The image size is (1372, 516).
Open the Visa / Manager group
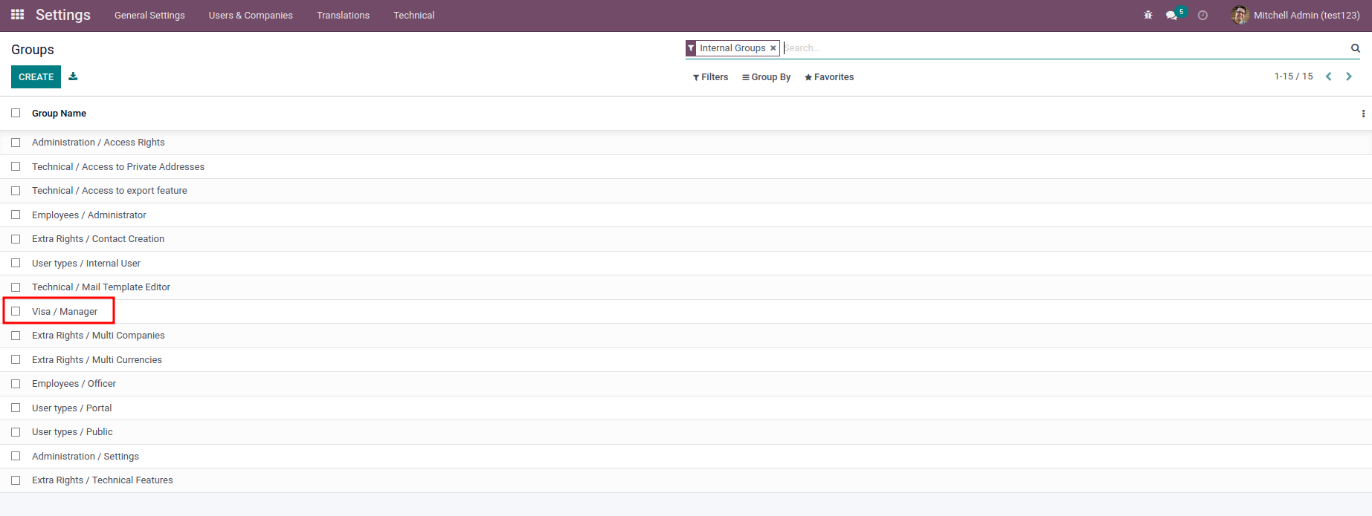tap(65, 312)
